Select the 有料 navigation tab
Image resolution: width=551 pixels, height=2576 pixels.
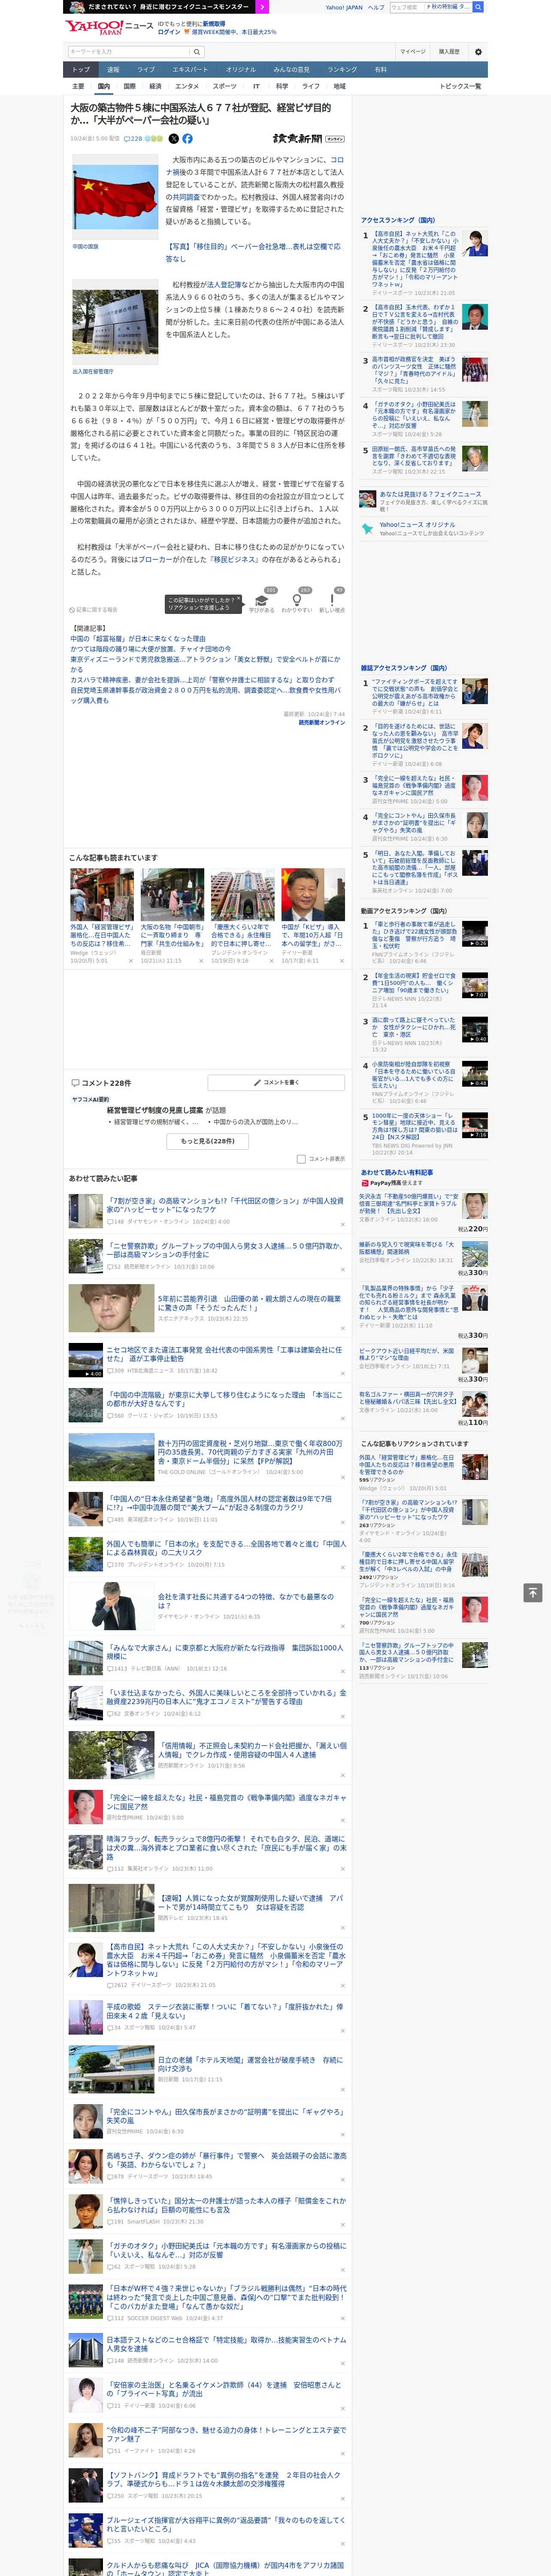tap(381, 70)
